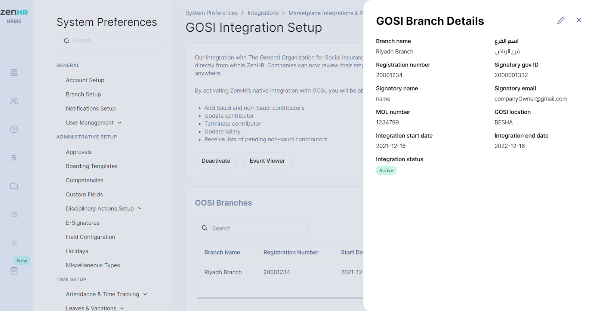Open Competencies settings
This screenshot has width=598, height=311.
click(x=84, y=180)
